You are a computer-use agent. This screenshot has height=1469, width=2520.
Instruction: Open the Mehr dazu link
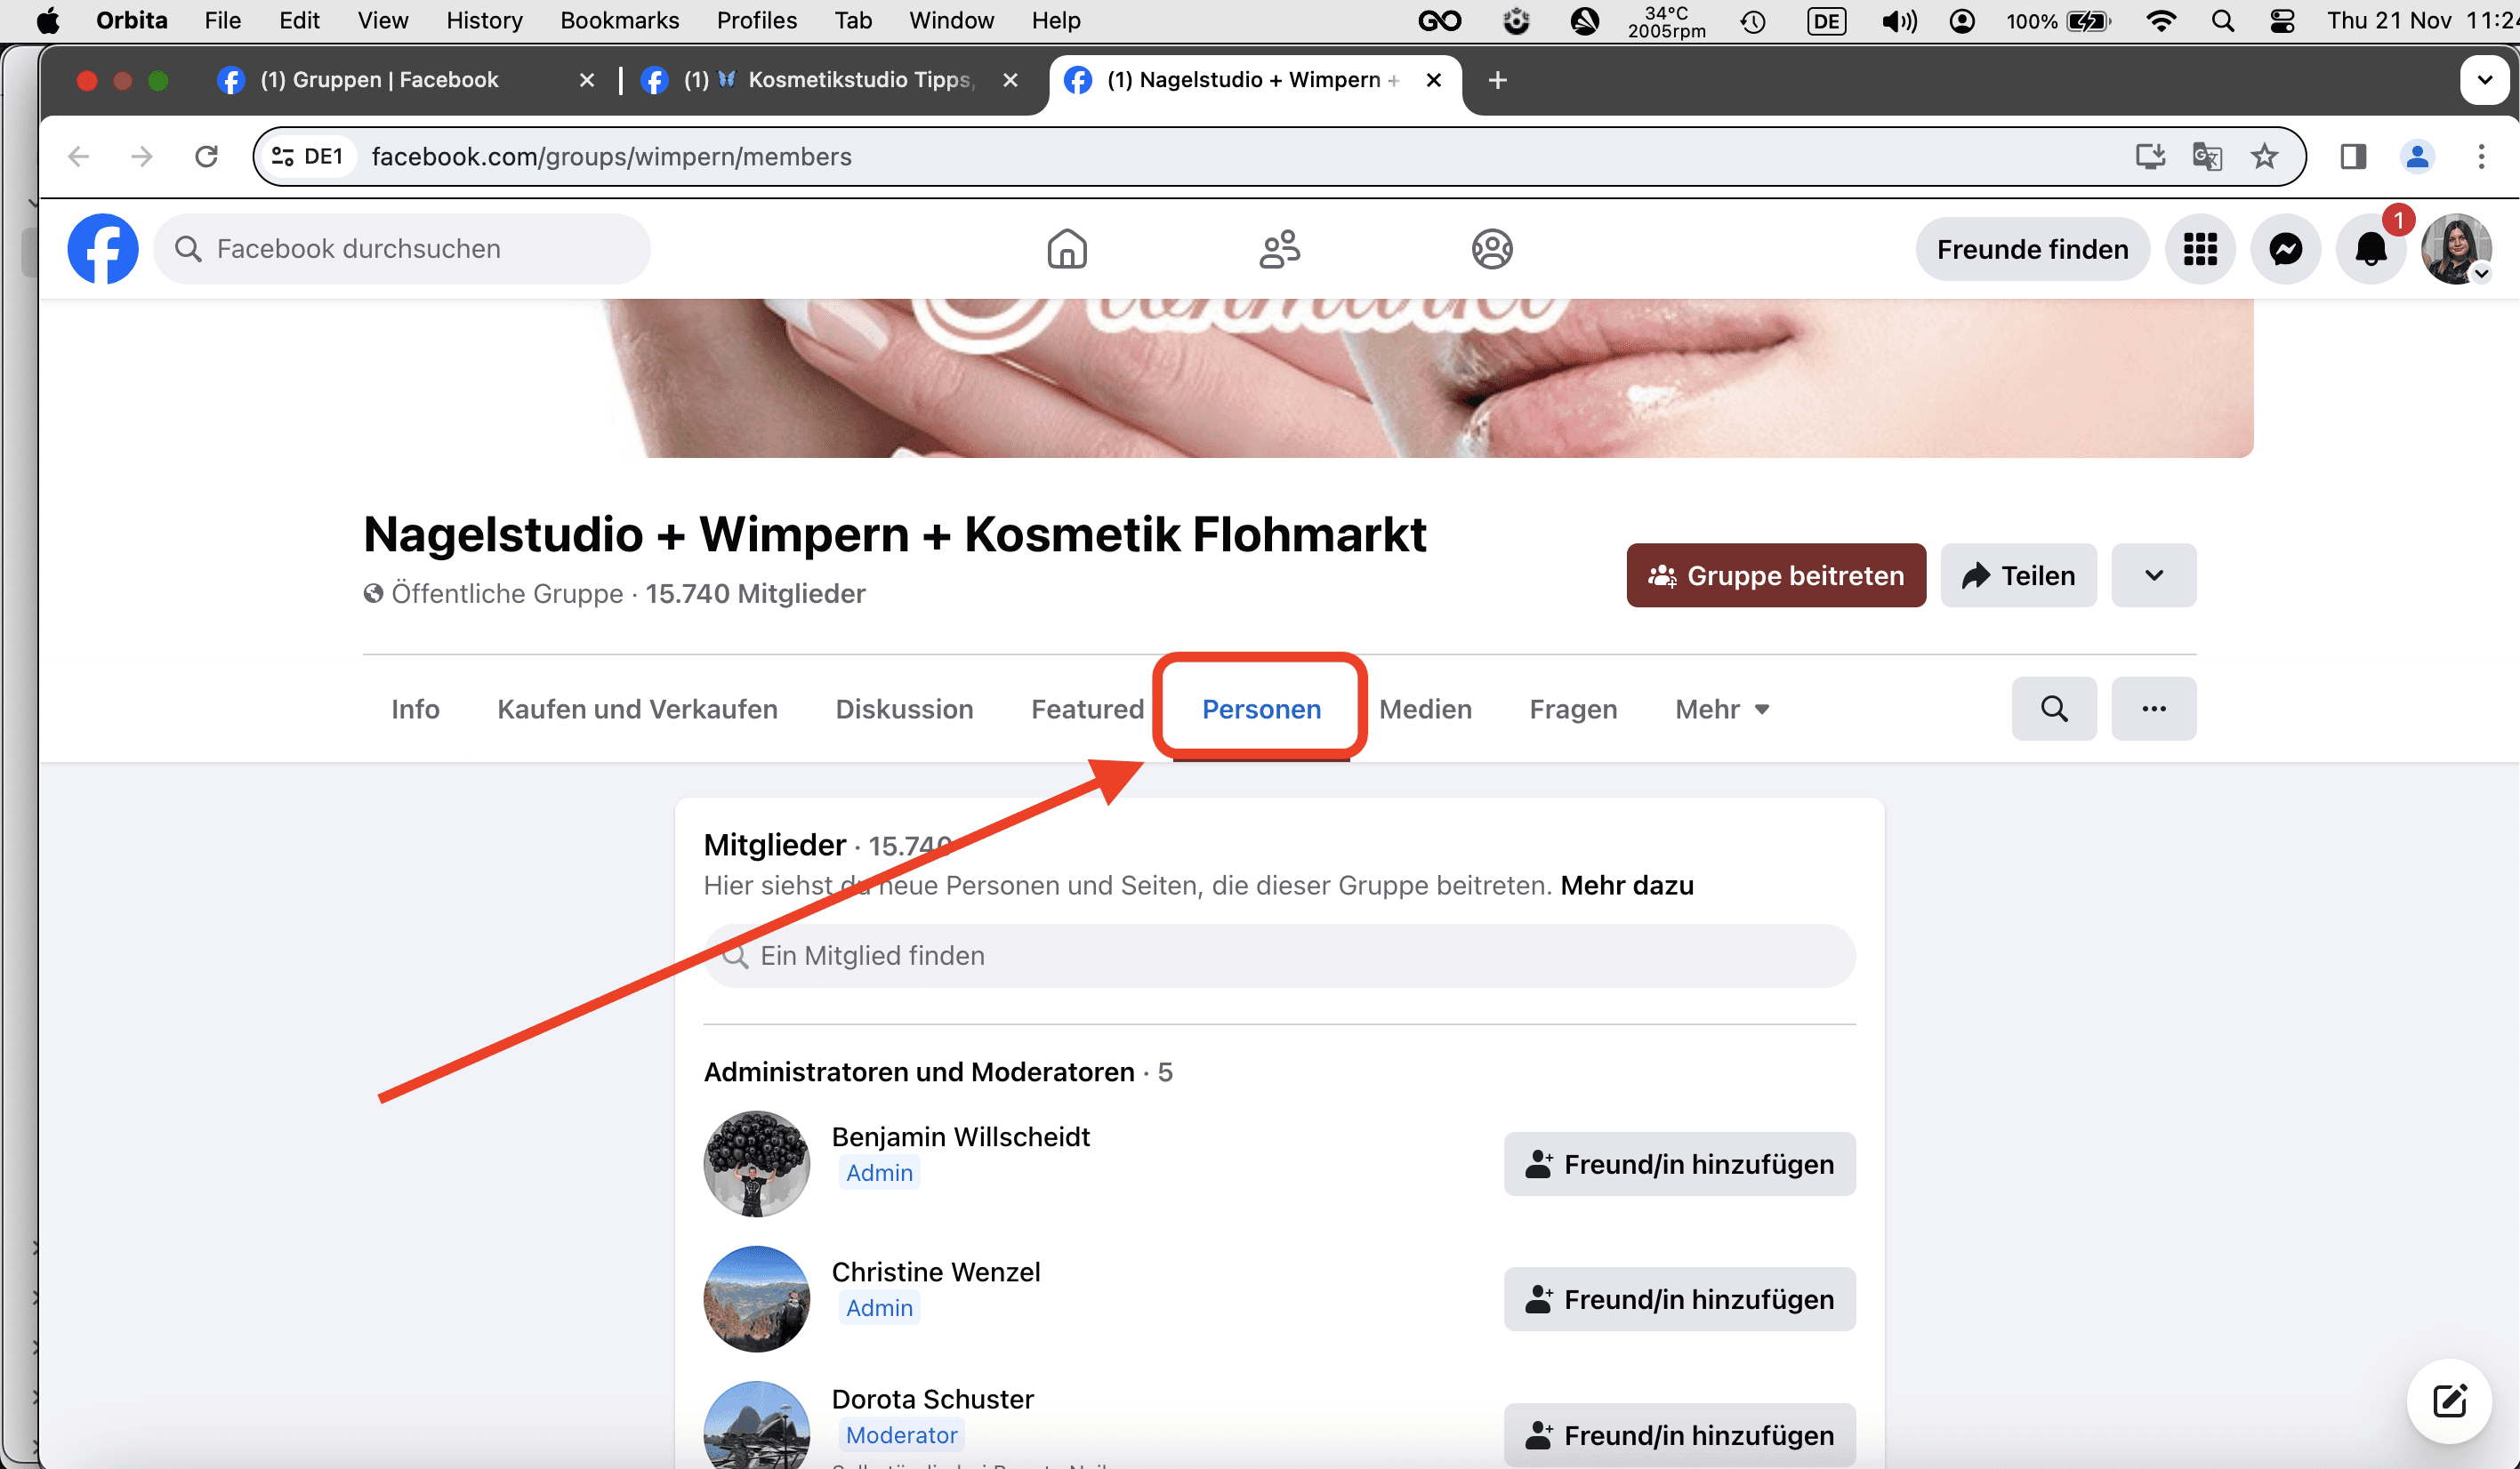[1627, 885]
